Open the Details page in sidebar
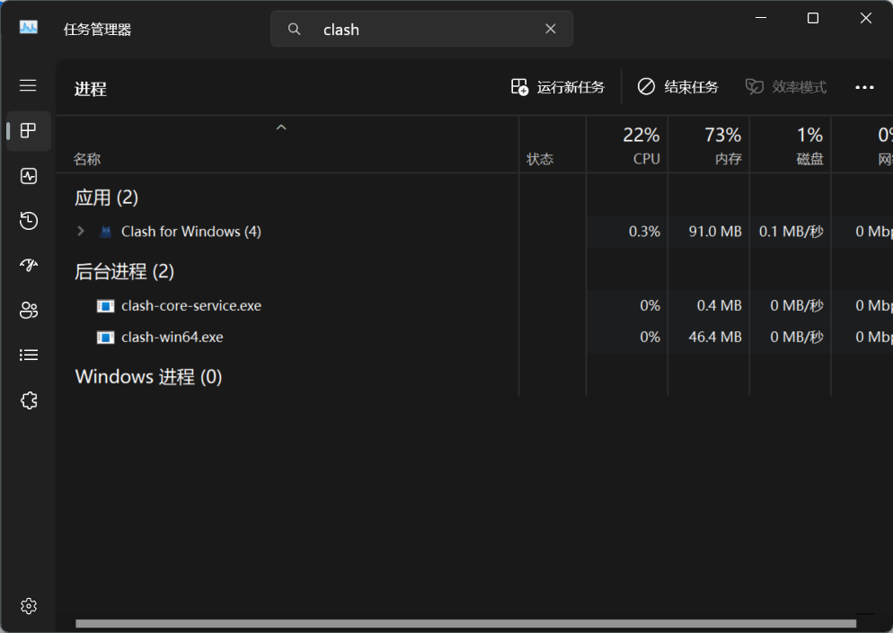 click(x=29, y=356)
